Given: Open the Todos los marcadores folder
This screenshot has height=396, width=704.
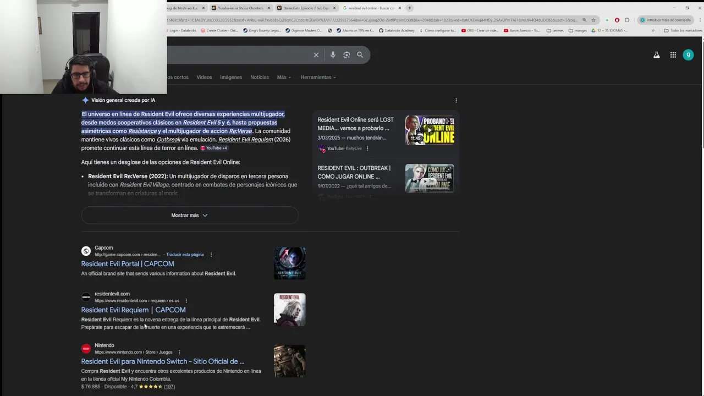Looking at the screenshot, I should pos(683,31).
